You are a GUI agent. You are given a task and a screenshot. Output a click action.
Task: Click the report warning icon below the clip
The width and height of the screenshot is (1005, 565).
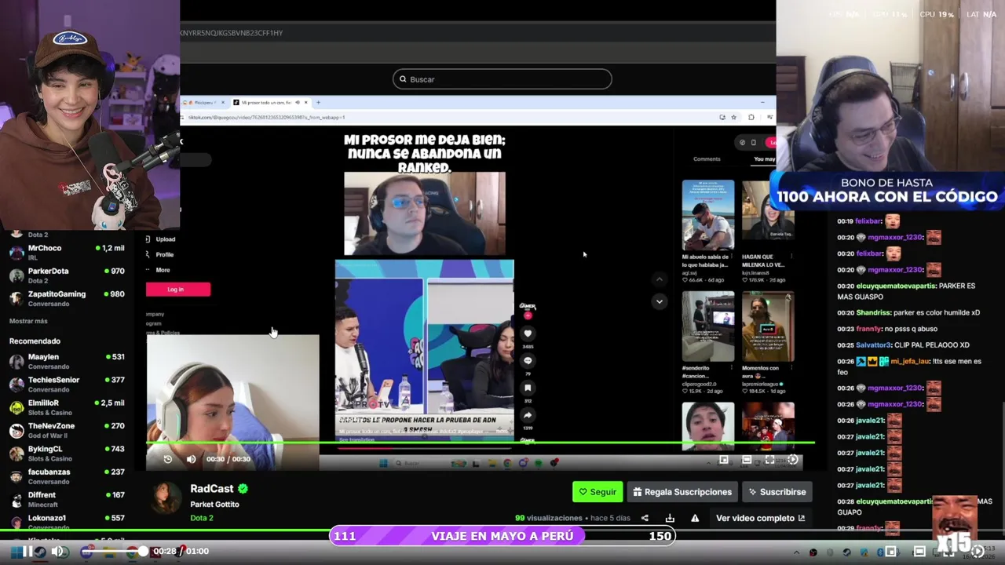[x=695, y=518]
